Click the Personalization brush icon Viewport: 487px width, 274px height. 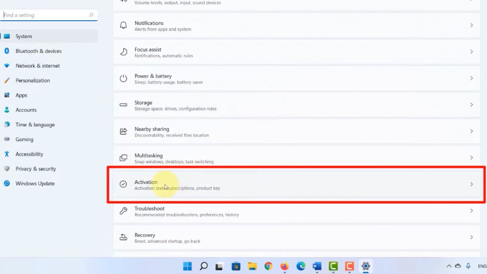(x=6, y=80)
